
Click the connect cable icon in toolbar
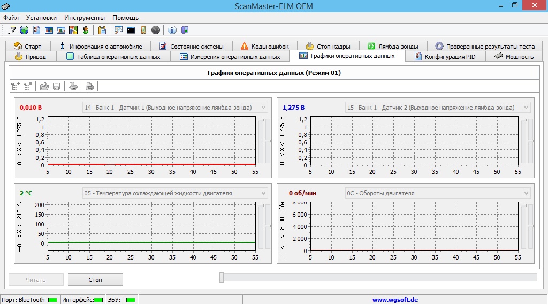12,30
